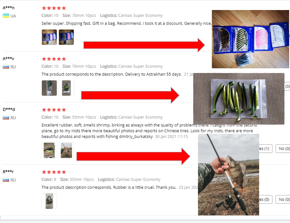Click enlarged photo of green lures bag
This screenshot has width=290, height=223.
(239, 99)
